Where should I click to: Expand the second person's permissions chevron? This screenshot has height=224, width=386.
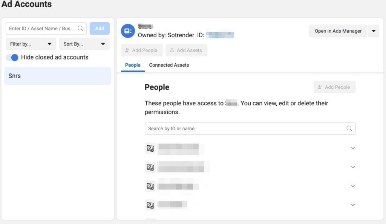coord(353,167)
